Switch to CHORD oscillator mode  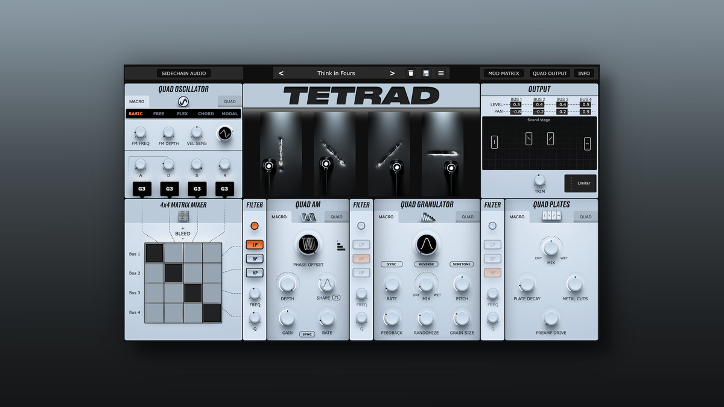click(x=206, y=113)
